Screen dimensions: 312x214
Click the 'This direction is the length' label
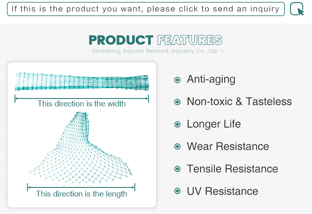pos(82,194)
